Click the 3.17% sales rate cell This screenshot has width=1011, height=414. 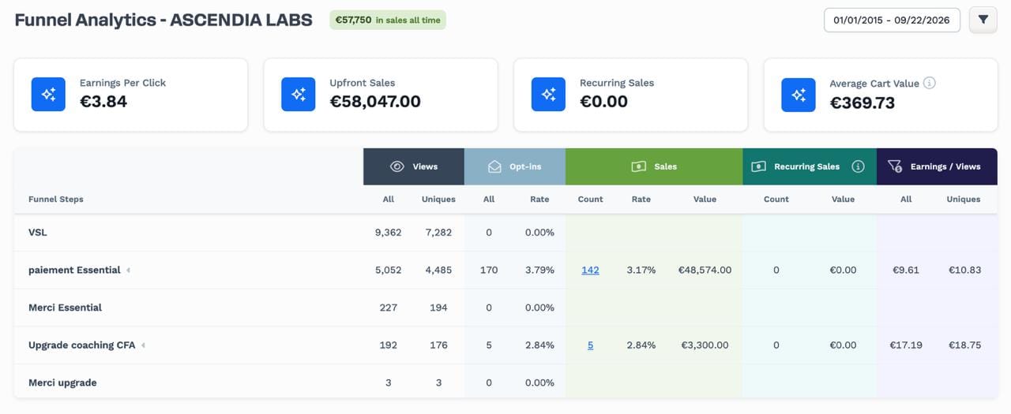(641, 270)
